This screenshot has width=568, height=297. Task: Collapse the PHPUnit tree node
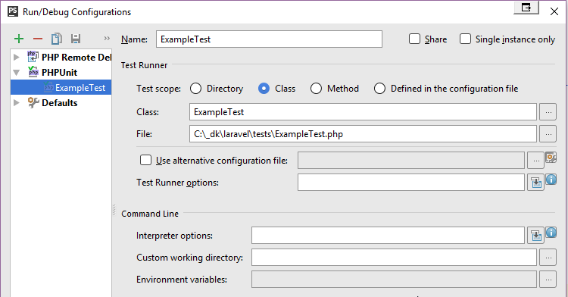[x=17, y=73]
